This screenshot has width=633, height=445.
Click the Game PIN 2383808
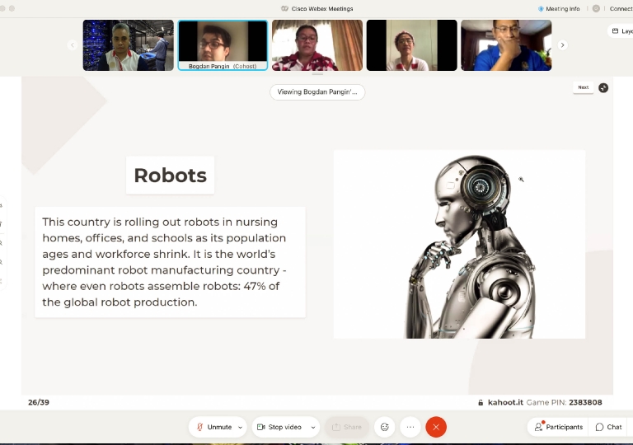[x=565, y=402]
